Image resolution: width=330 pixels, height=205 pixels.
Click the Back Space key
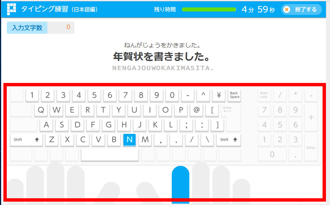click(234, 95)
